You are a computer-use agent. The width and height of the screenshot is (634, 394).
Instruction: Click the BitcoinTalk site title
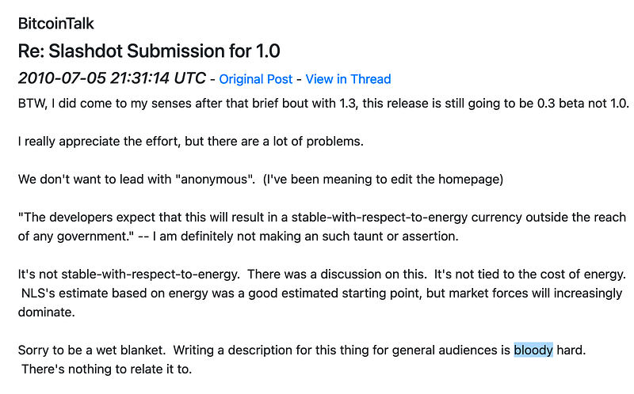[55, 24]
